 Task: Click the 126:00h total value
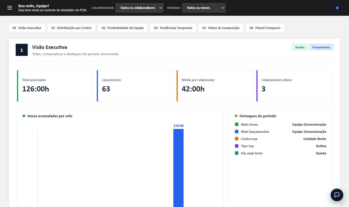pyautogui.click(x=36, y=89)
